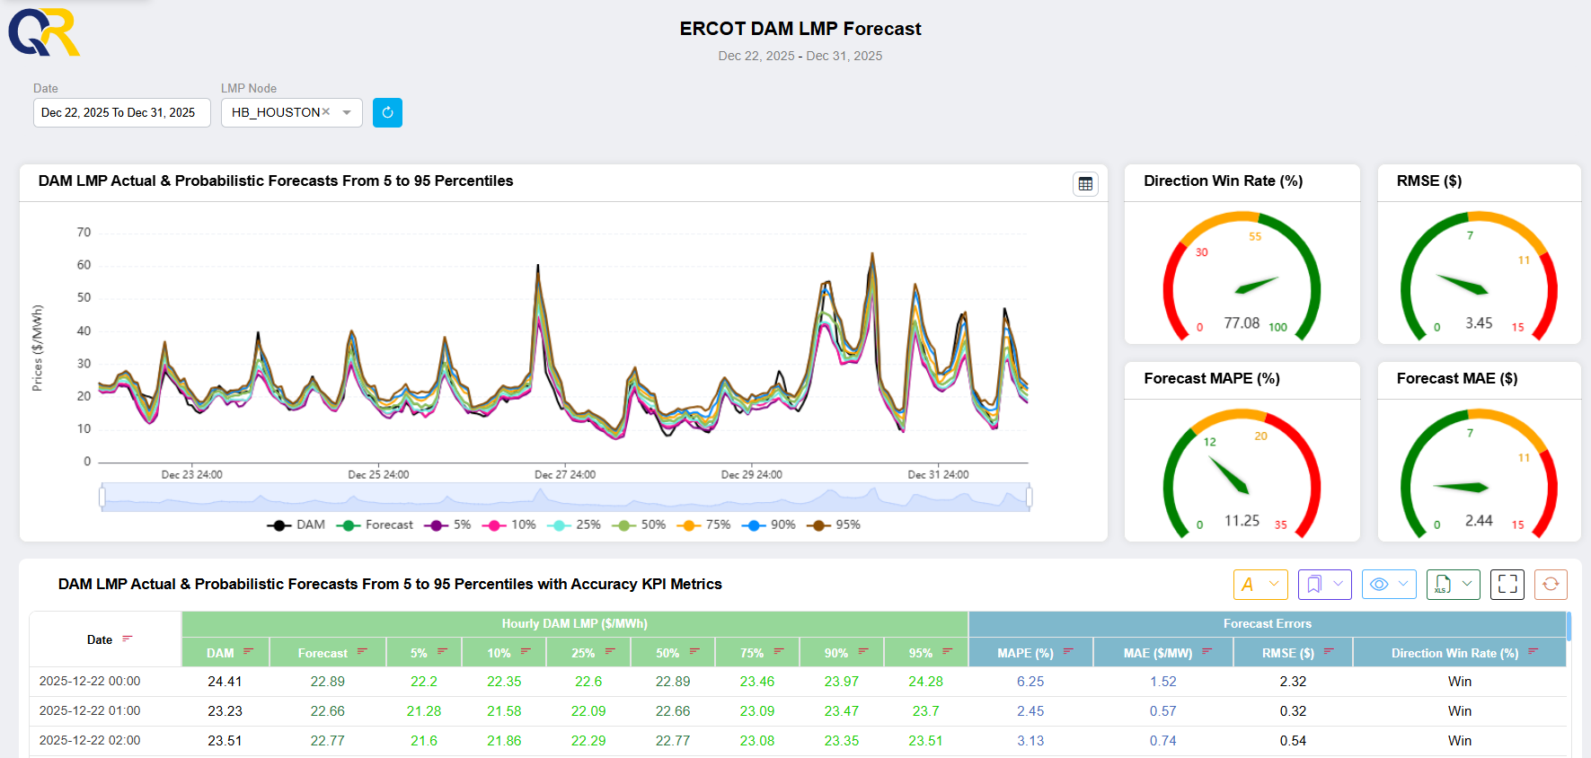Open the LMP Node dropdown arrow

coord(347,112)
